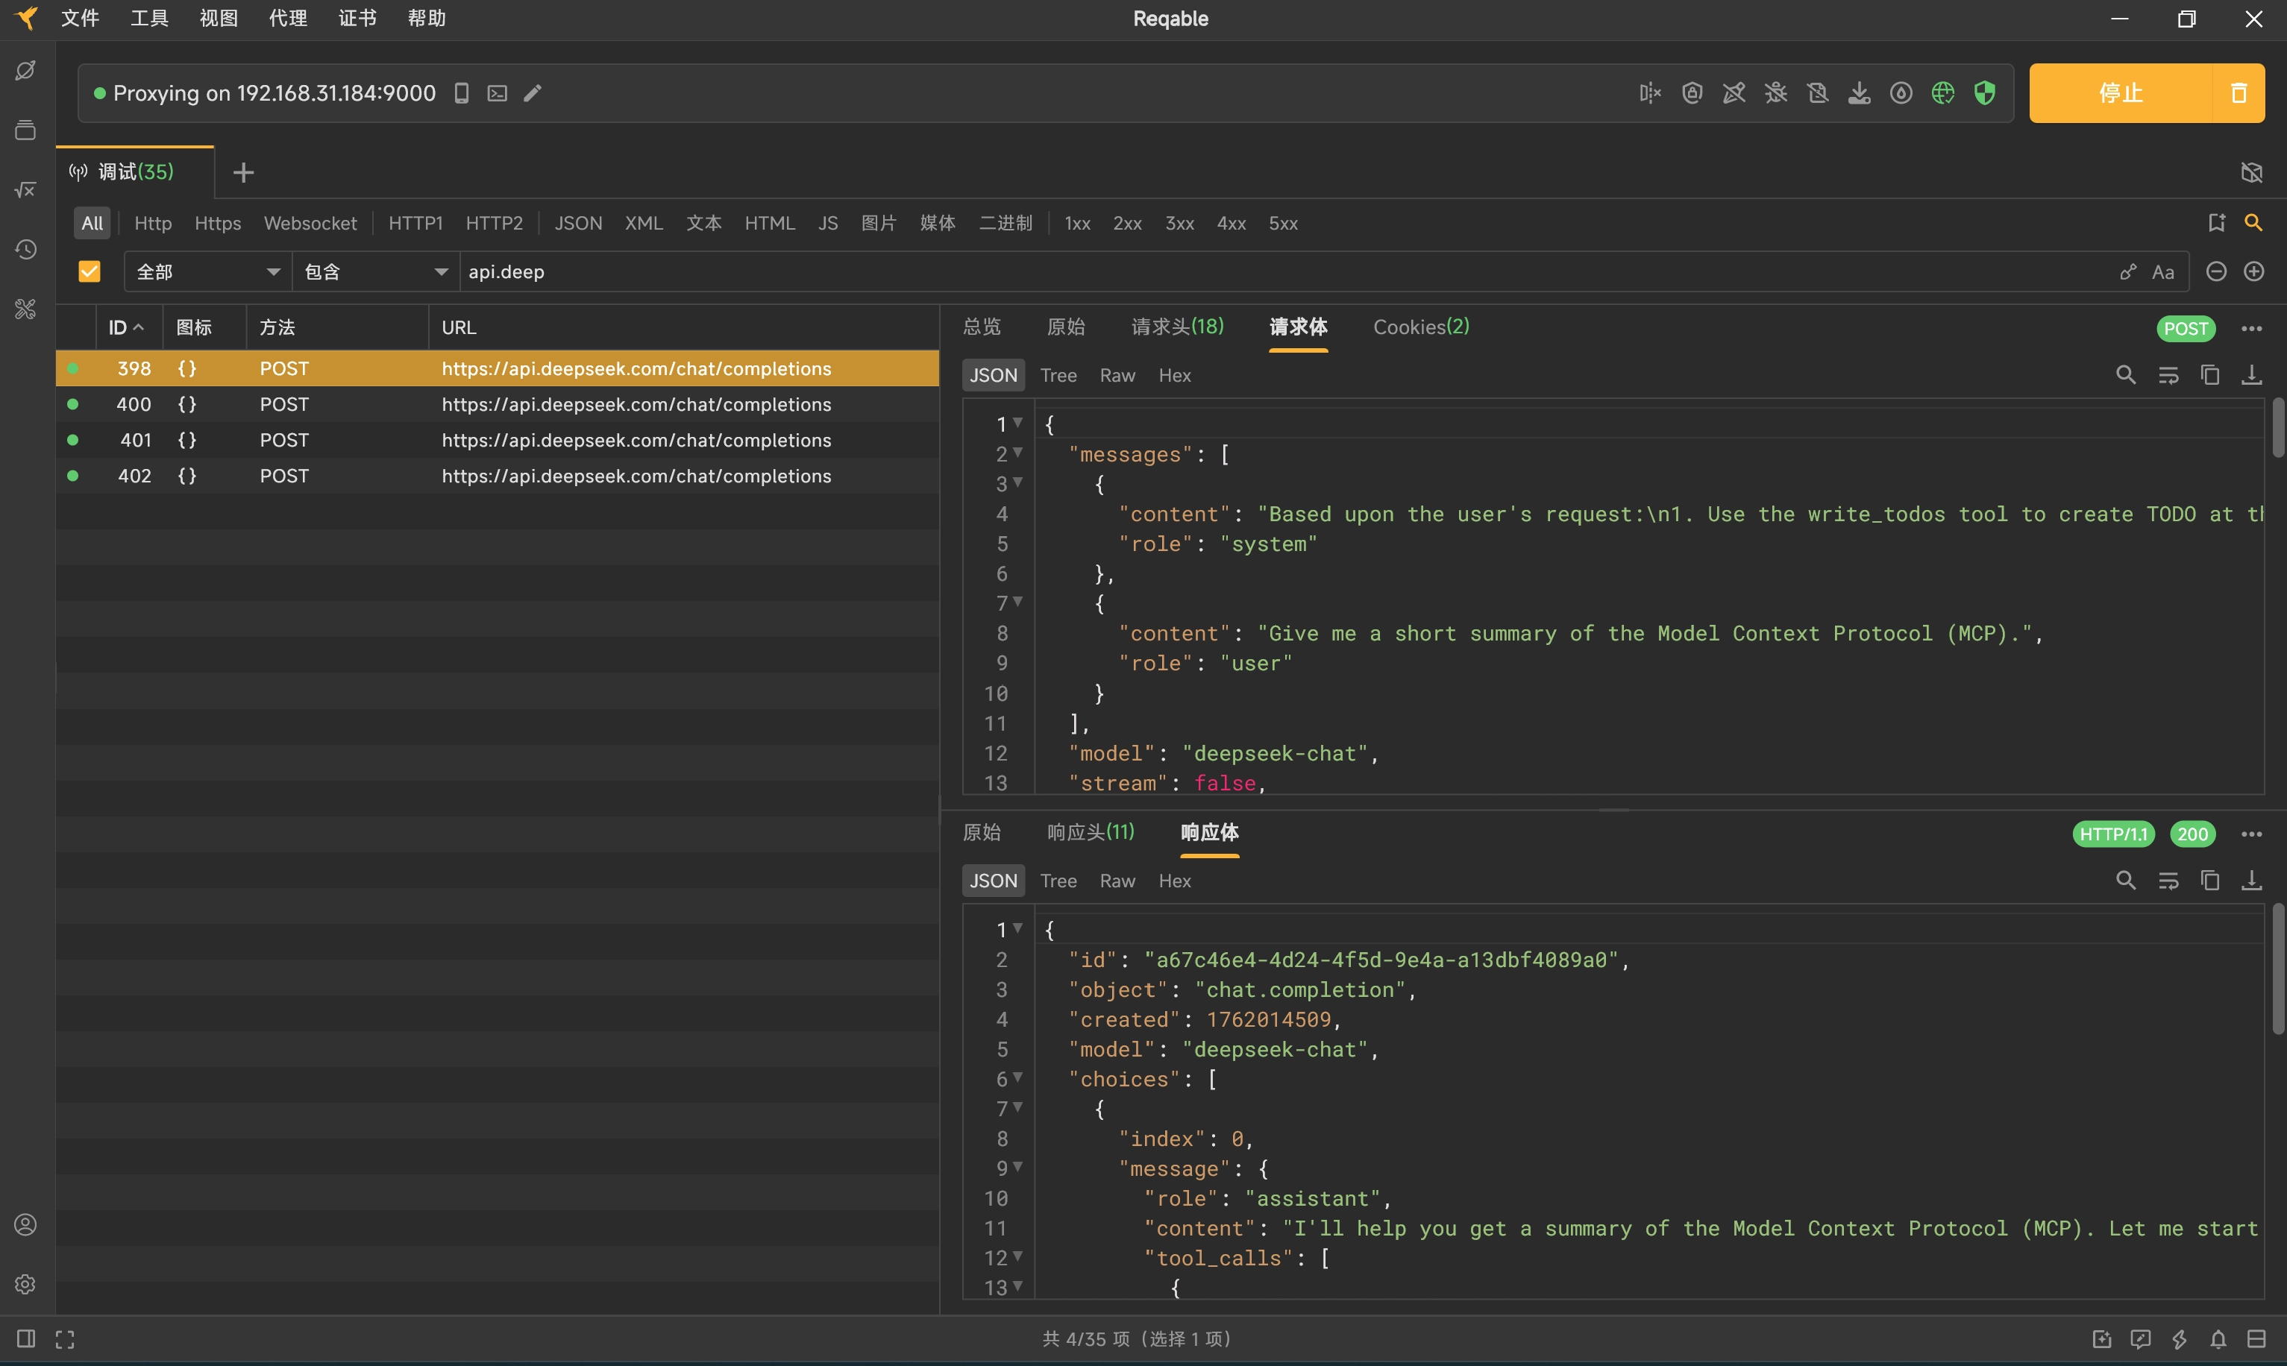Click the orange filter search icon
Viewport: 2287px width, 1366px height.
tap(2252, 223)
